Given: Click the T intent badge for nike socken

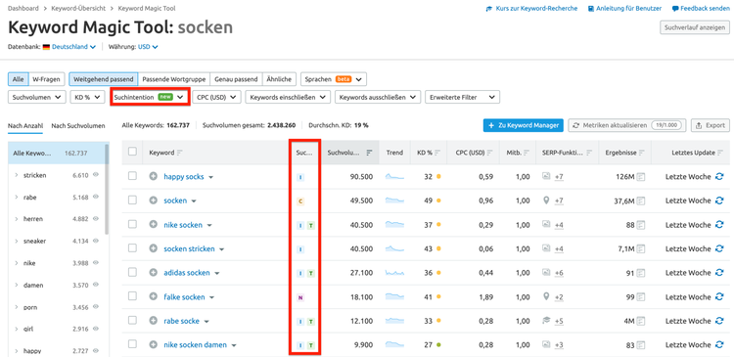Looking at the screenshot, I should click(x=311, y=225).
